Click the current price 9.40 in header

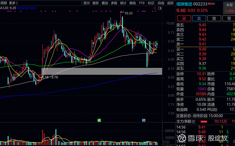pos(181,11)
